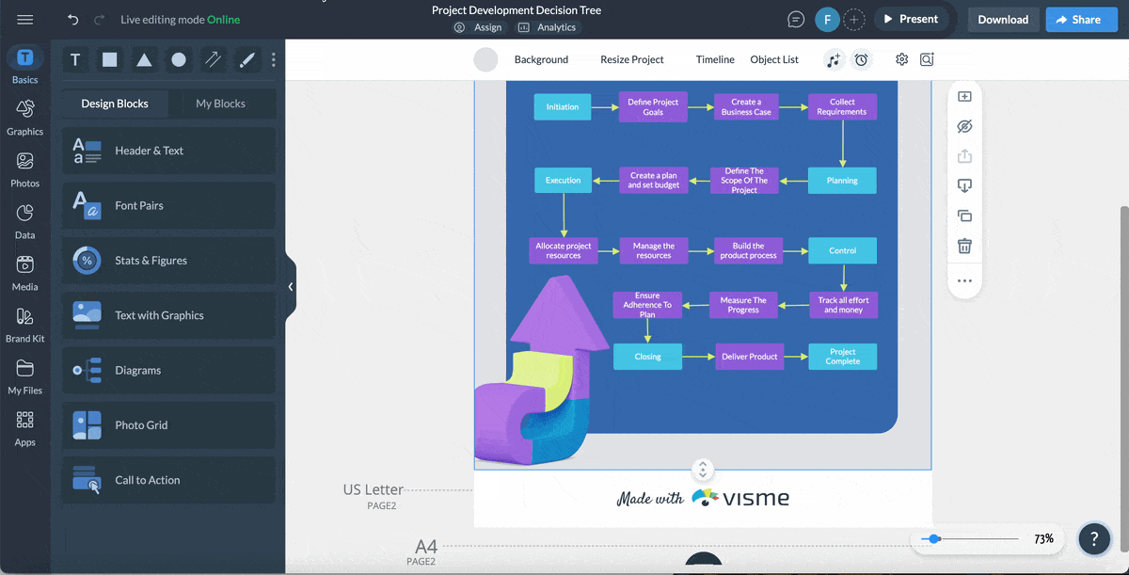Viewport: 1129px width, 575px height.
Task: Click the zoom slider handle
Action: coord(933,539)
